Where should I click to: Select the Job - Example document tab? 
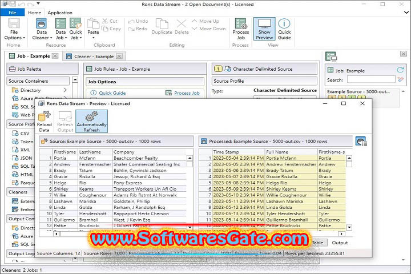point(33,56)
